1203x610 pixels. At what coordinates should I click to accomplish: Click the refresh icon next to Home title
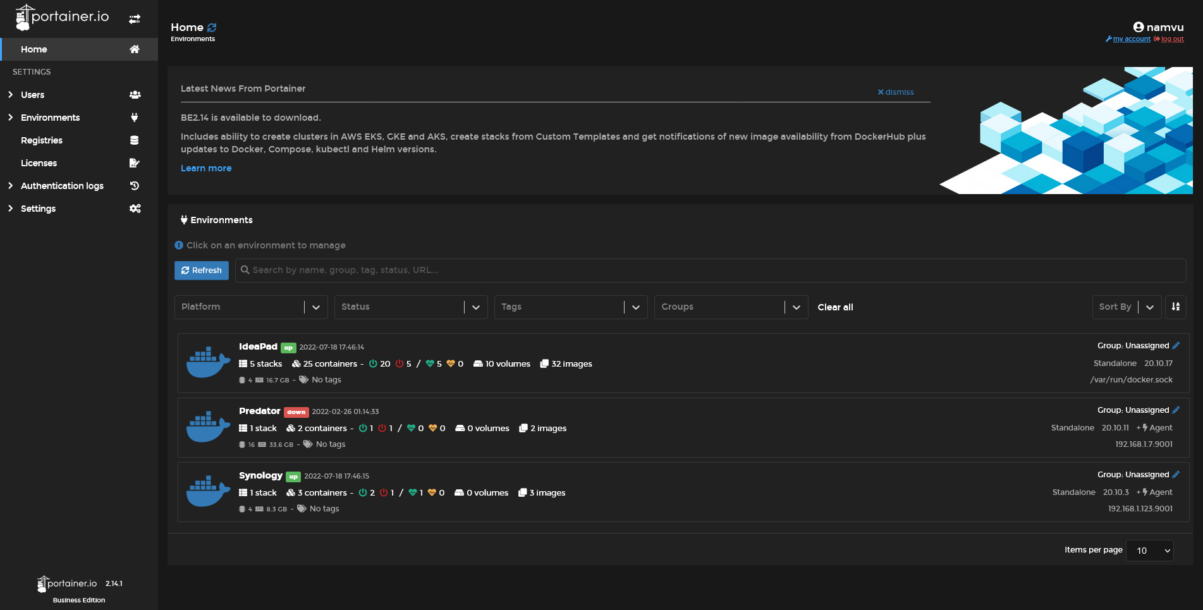tap(212, 28)
